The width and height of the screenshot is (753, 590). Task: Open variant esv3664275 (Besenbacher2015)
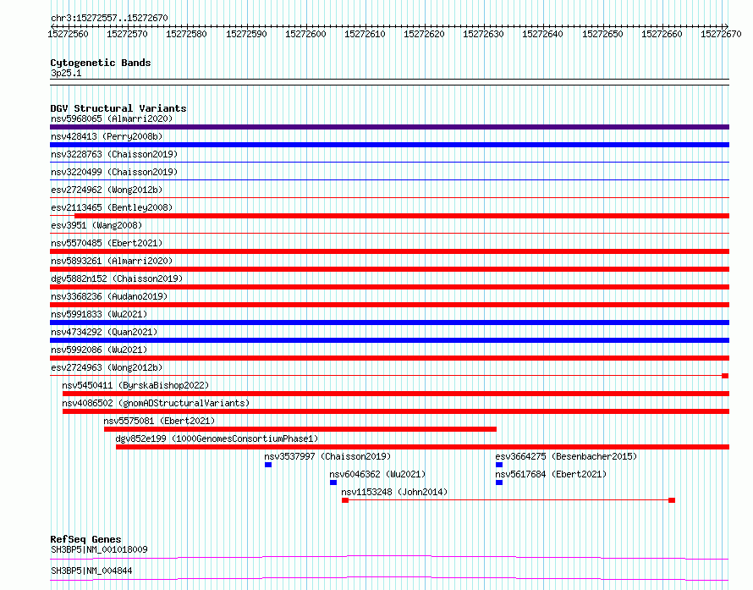pyautogui.click(x=566, y=456)
